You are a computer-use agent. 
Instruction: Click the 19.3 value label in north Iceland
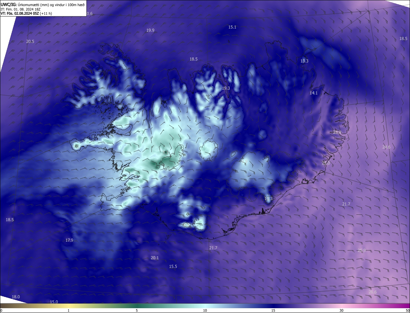click(x=226, y=88)
